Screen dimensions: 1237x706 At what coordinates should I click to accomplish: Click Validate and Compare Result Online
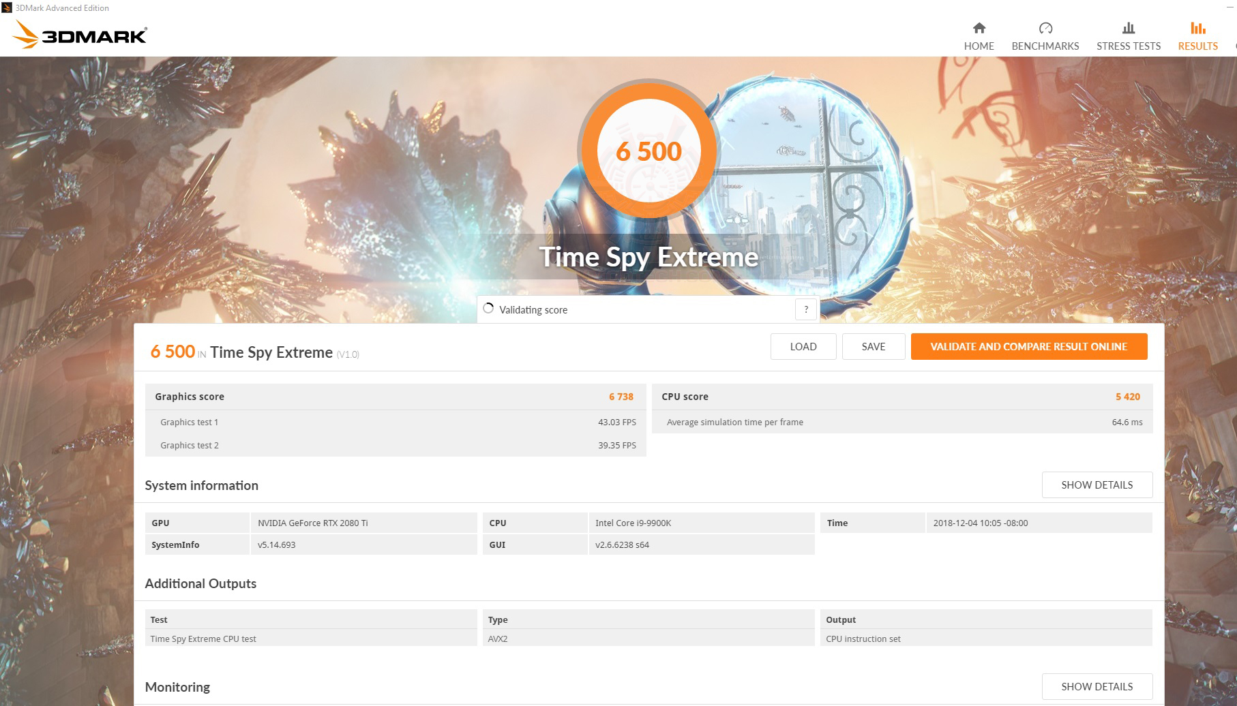coord(1028,346)
